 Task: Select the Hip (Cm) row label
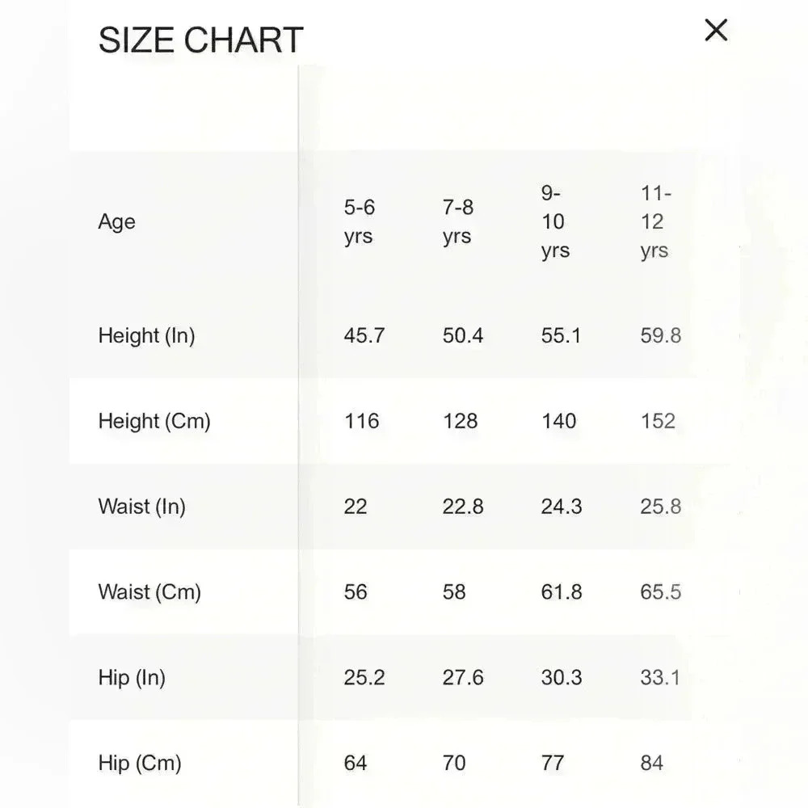(x=139, y=764)
